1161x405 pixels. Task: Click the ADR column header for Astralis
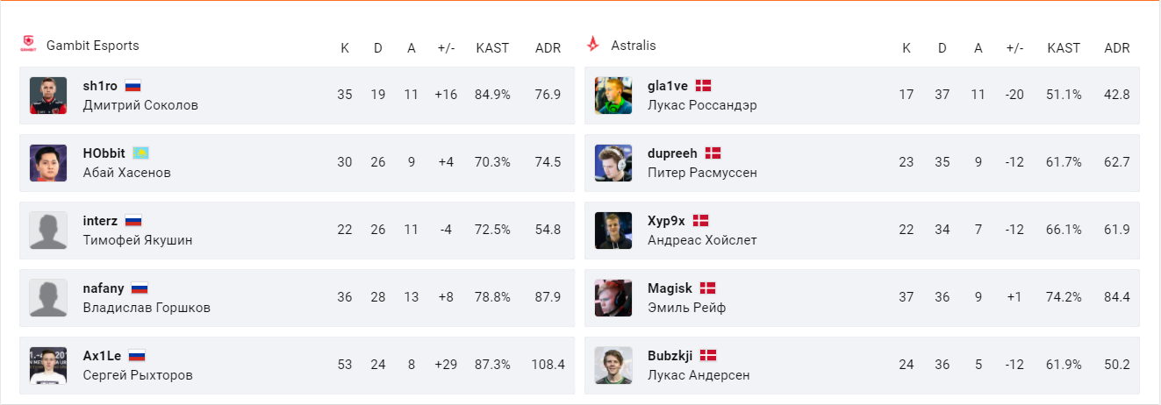tap(1117, 48)
